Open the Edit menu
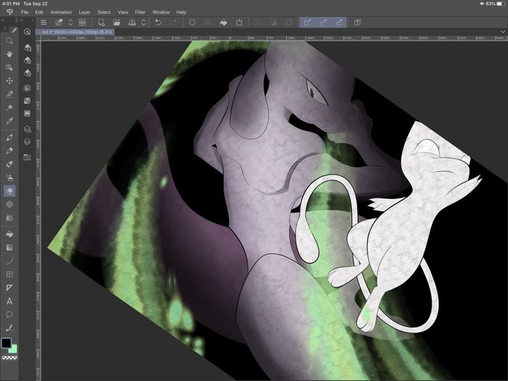This screenshot has width=508, height=381. pos(39,12)
